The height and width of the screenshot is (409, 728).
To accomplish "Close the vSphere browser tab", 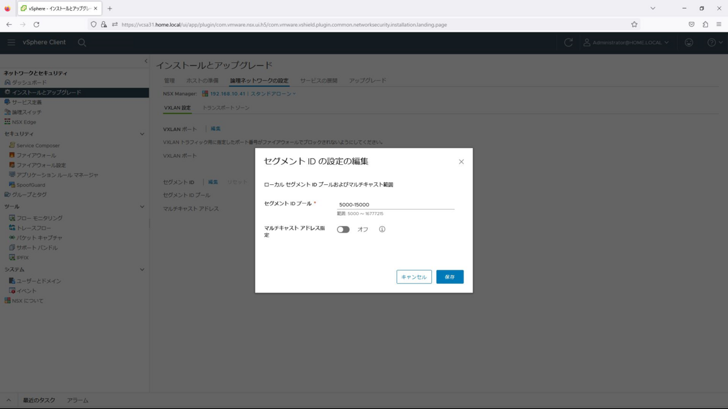I will tap(95, 8).
